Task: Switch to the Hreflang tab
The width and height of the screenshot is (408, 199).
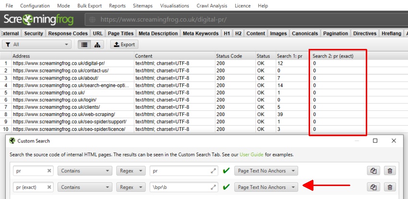Action: click(391, 34)
